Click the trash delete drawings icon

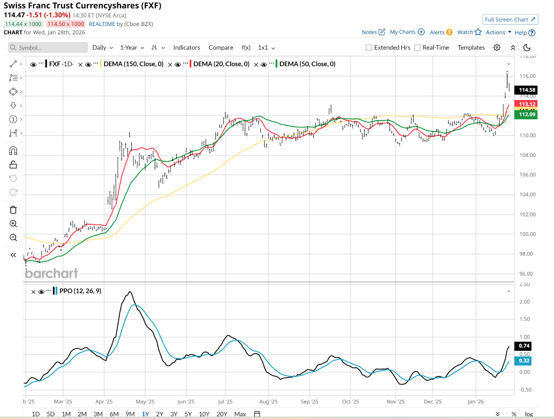[13, 210]
